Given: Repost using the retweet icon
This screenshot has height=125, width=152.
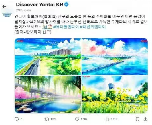Looking at the screenshot, I should [x=47, y=119].
